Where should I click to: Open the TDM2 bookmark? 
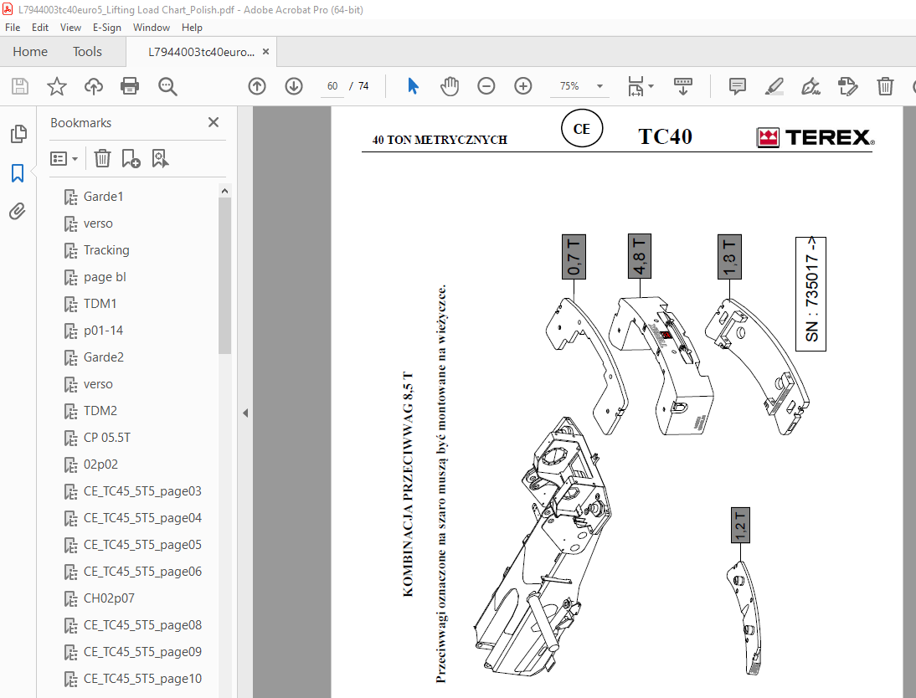(100, 411)
